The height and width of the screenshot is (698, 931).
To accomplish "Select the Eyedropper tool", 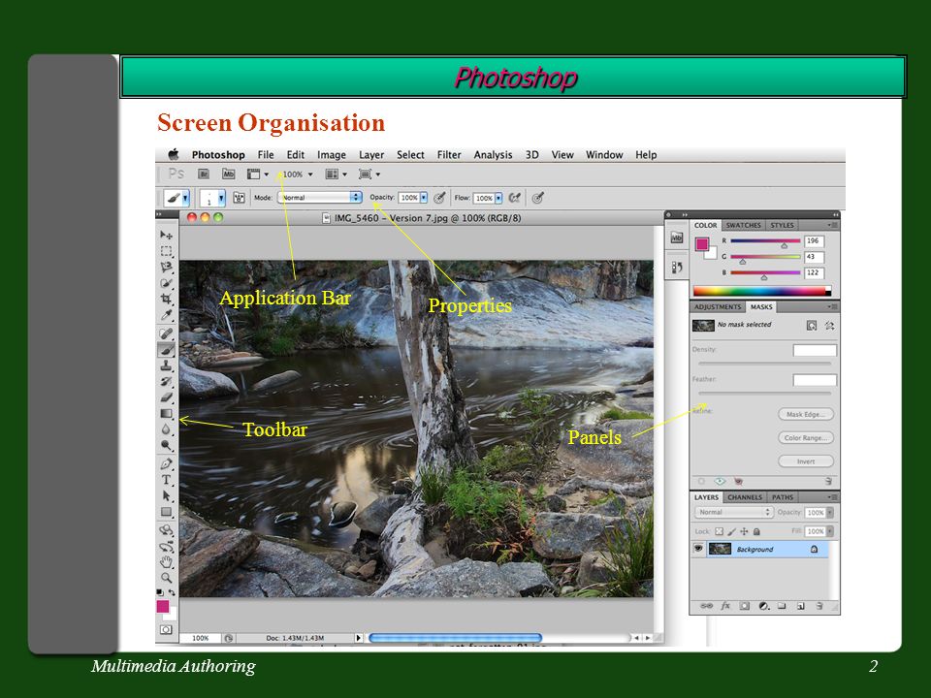I will tap(166, 314).
